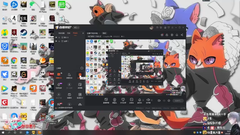The height and width of the screenshot is (135, 240).
Task: Open the PK tool with red badge
Action: click(x=59, y=104)
